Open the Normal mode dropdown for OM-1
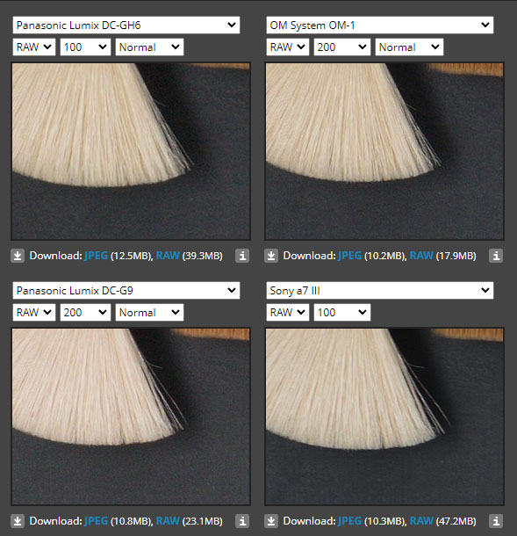Image resolution: width=517 pixels, height=536 pixels. (409, 47)
